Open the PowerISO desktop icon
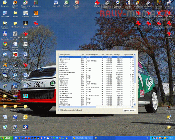 point(25,117)
